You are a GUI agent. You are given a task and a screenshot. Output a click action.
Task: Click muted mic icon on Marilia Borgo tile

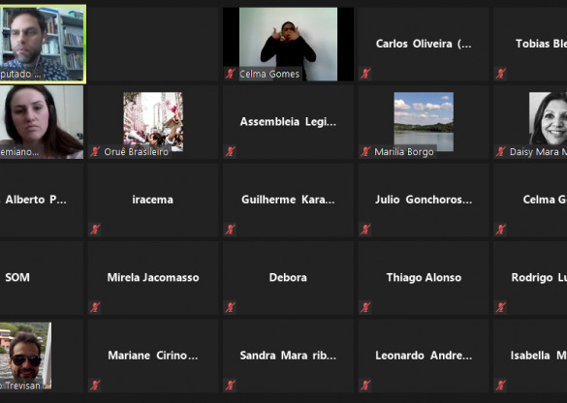[365, 151]
